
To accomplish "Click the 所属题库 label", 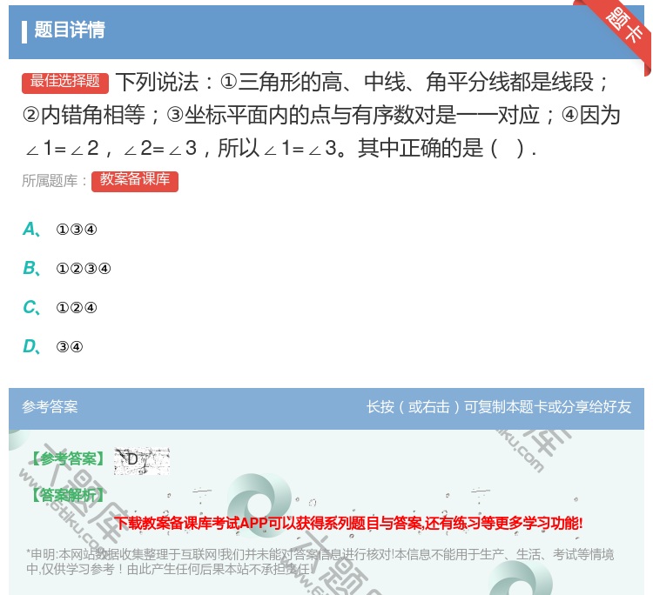I will pyautogui.click(x=54, y=181).
